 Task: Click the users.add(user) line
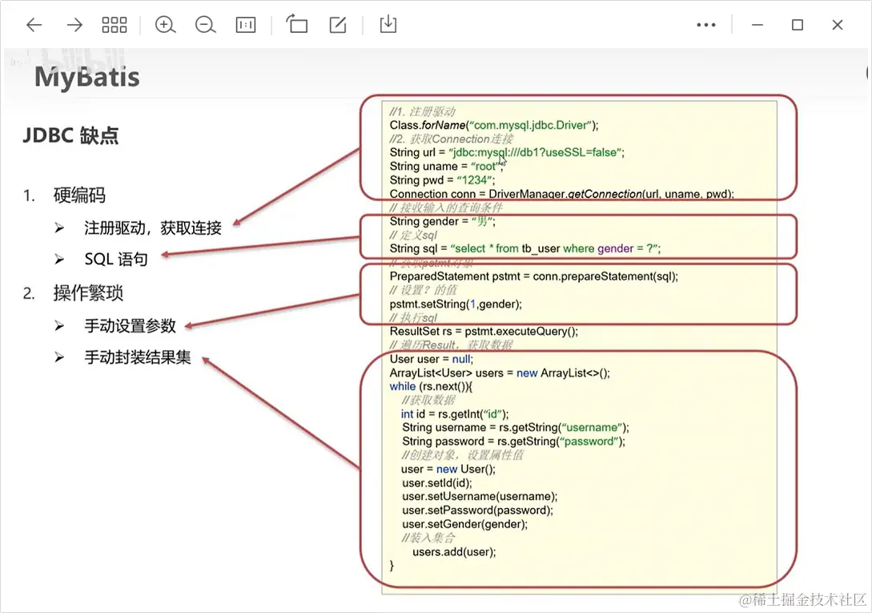click(x=454, y=552)
